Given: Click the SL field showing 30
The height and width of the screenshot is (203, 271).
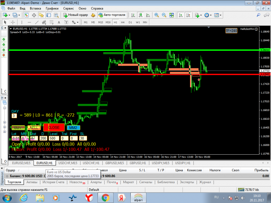Looking at the screenshot, I should point(83,138).
